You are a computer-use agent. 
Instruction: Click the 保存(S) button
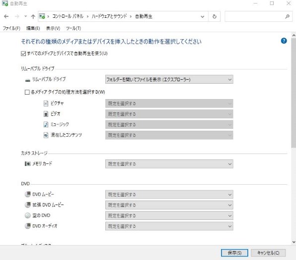(x=234, y=253)
